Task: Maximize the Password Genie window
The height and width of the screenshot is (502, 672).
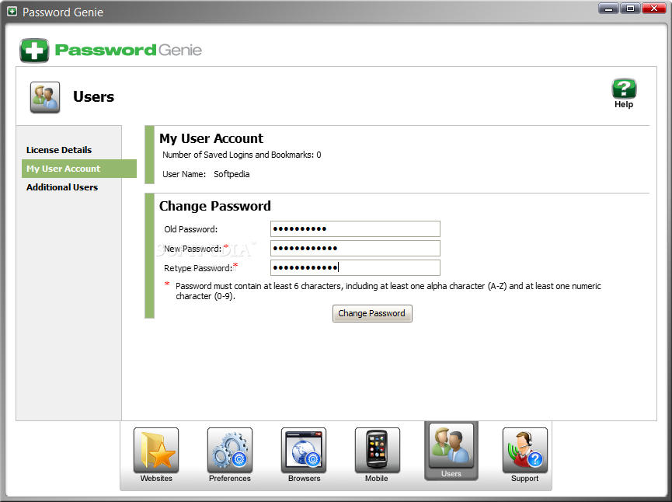Action: [630, 8]
